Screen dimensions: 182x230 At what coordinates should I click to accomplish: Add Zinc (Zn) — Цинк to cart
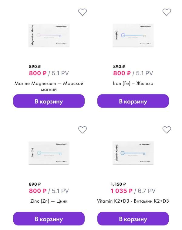coord(49,219)
